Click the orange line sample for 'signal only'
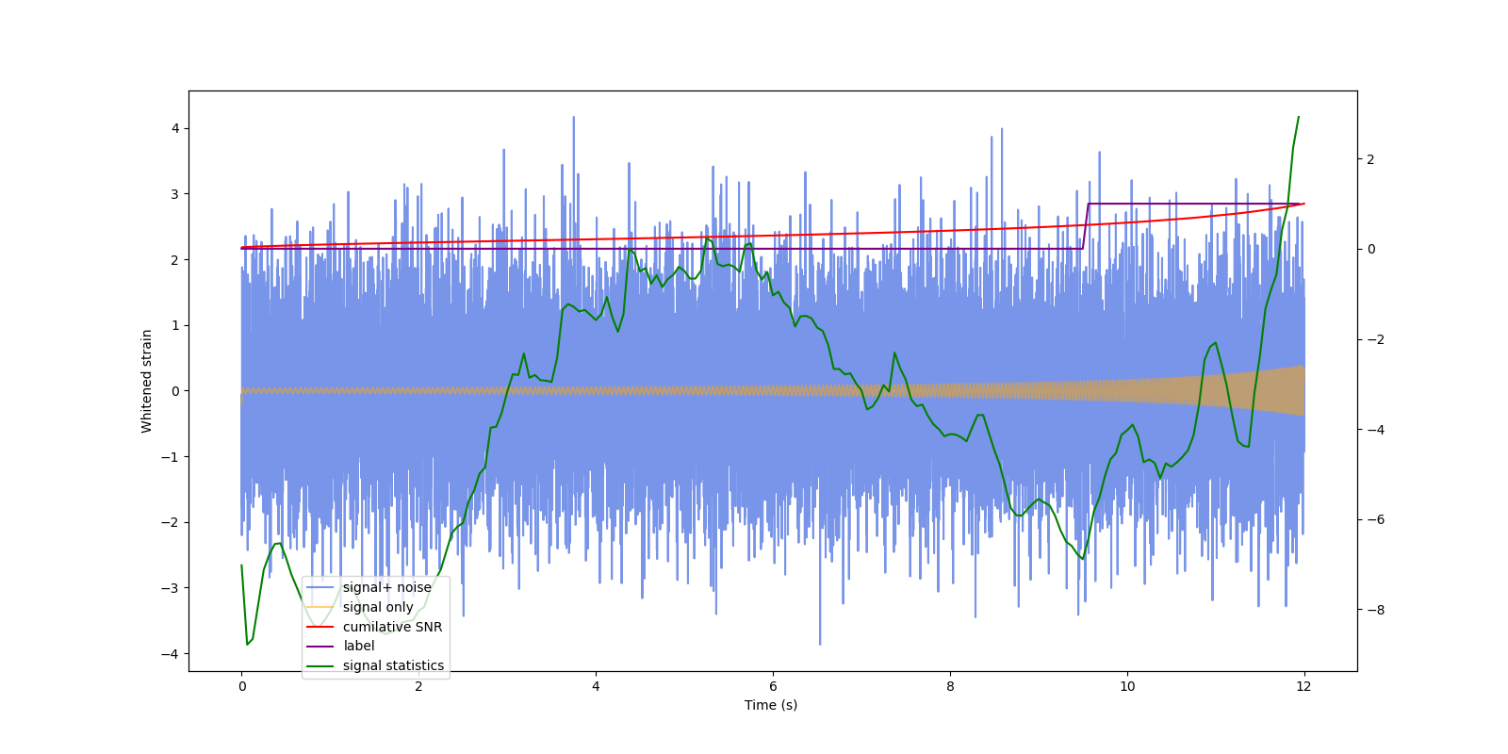Viewport: 1508px width, 754px height. coord(320,607)
